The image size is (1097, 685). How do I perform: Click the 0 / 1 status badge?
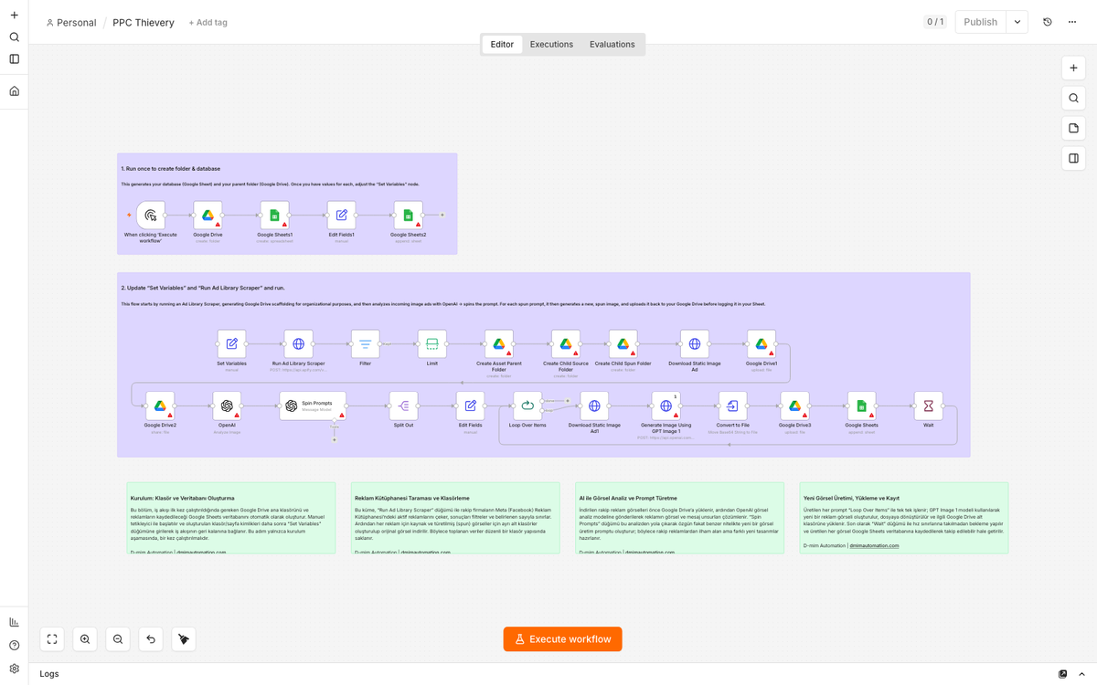[x=935, y=22]
